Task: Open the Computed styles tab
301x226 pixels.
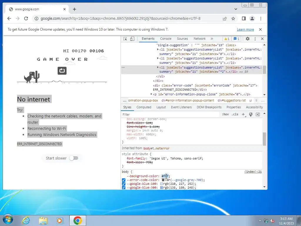Action: coord(144,107)
